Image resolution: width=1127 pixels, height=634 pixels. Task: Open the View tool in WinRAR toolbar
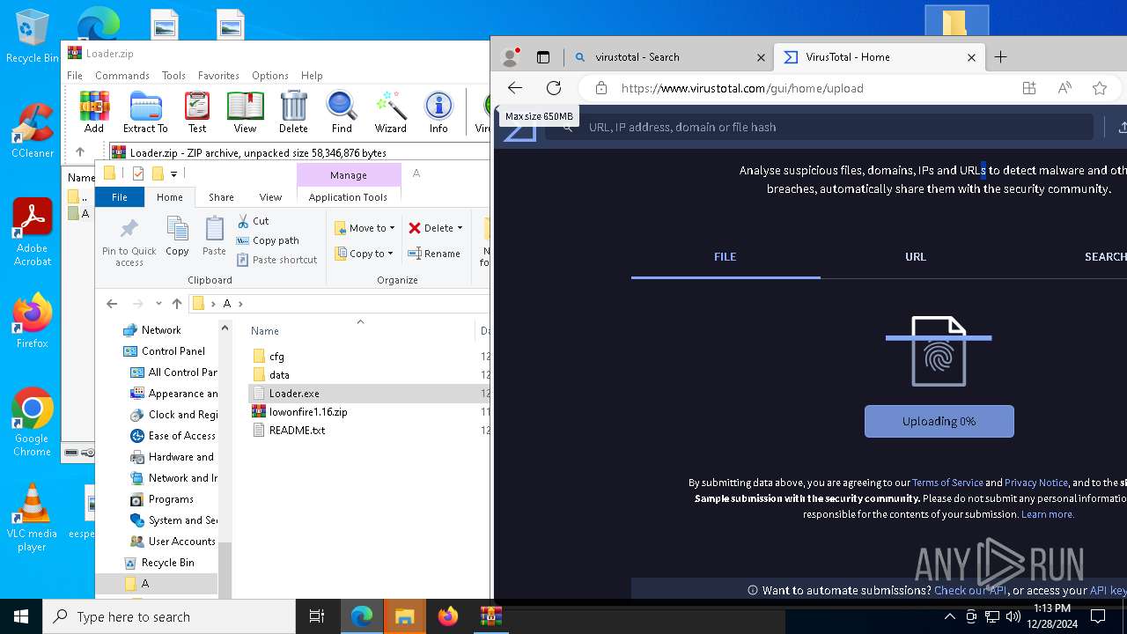[x=245, y=112]
